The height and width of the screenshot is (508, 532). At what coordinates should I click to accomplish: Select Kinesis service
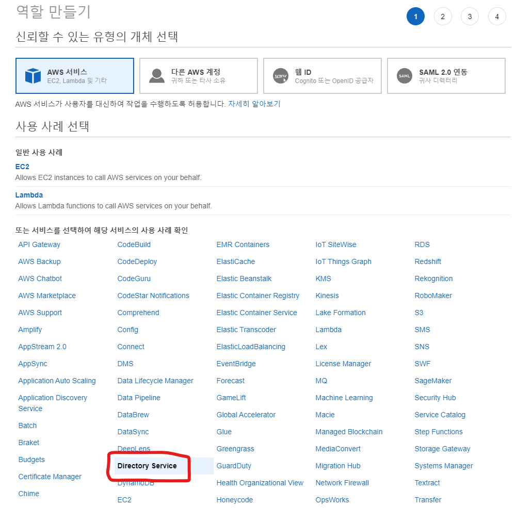pyautogui.click(x=327, y=296)
